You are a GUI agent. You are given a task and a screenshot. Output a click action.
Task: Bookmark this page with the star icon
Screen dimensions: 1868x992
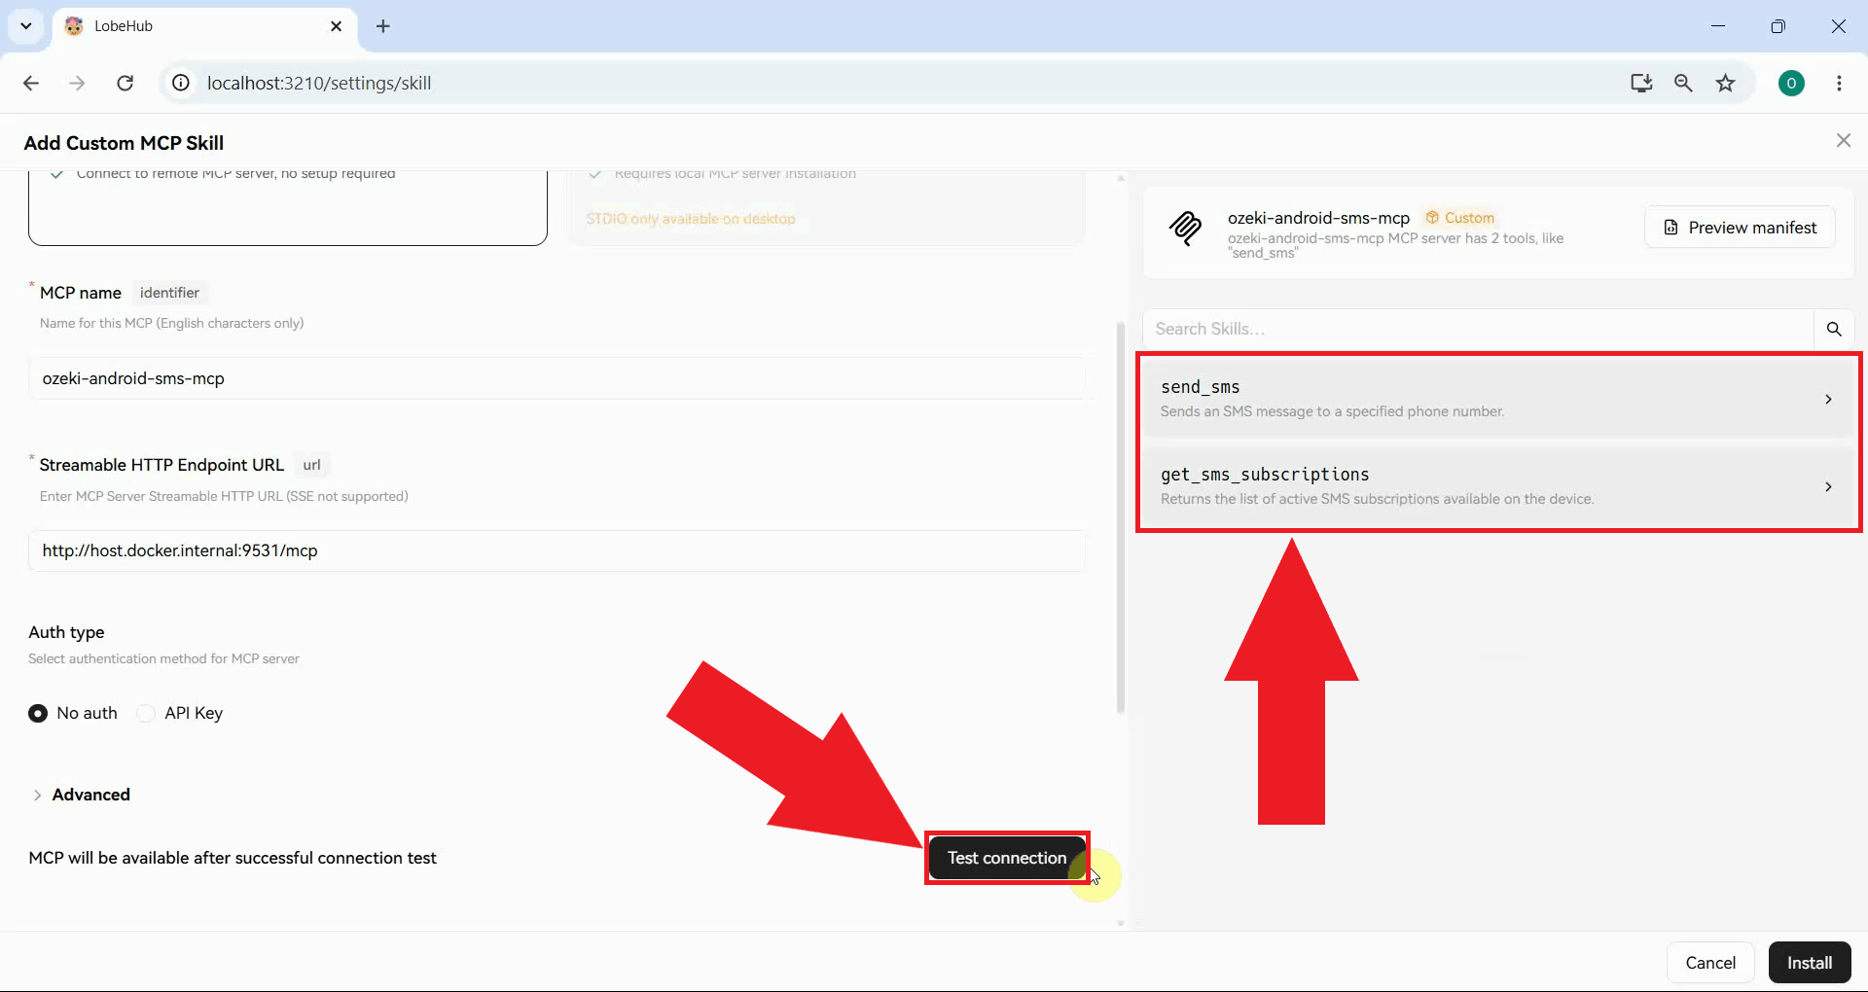point(1725,83)
